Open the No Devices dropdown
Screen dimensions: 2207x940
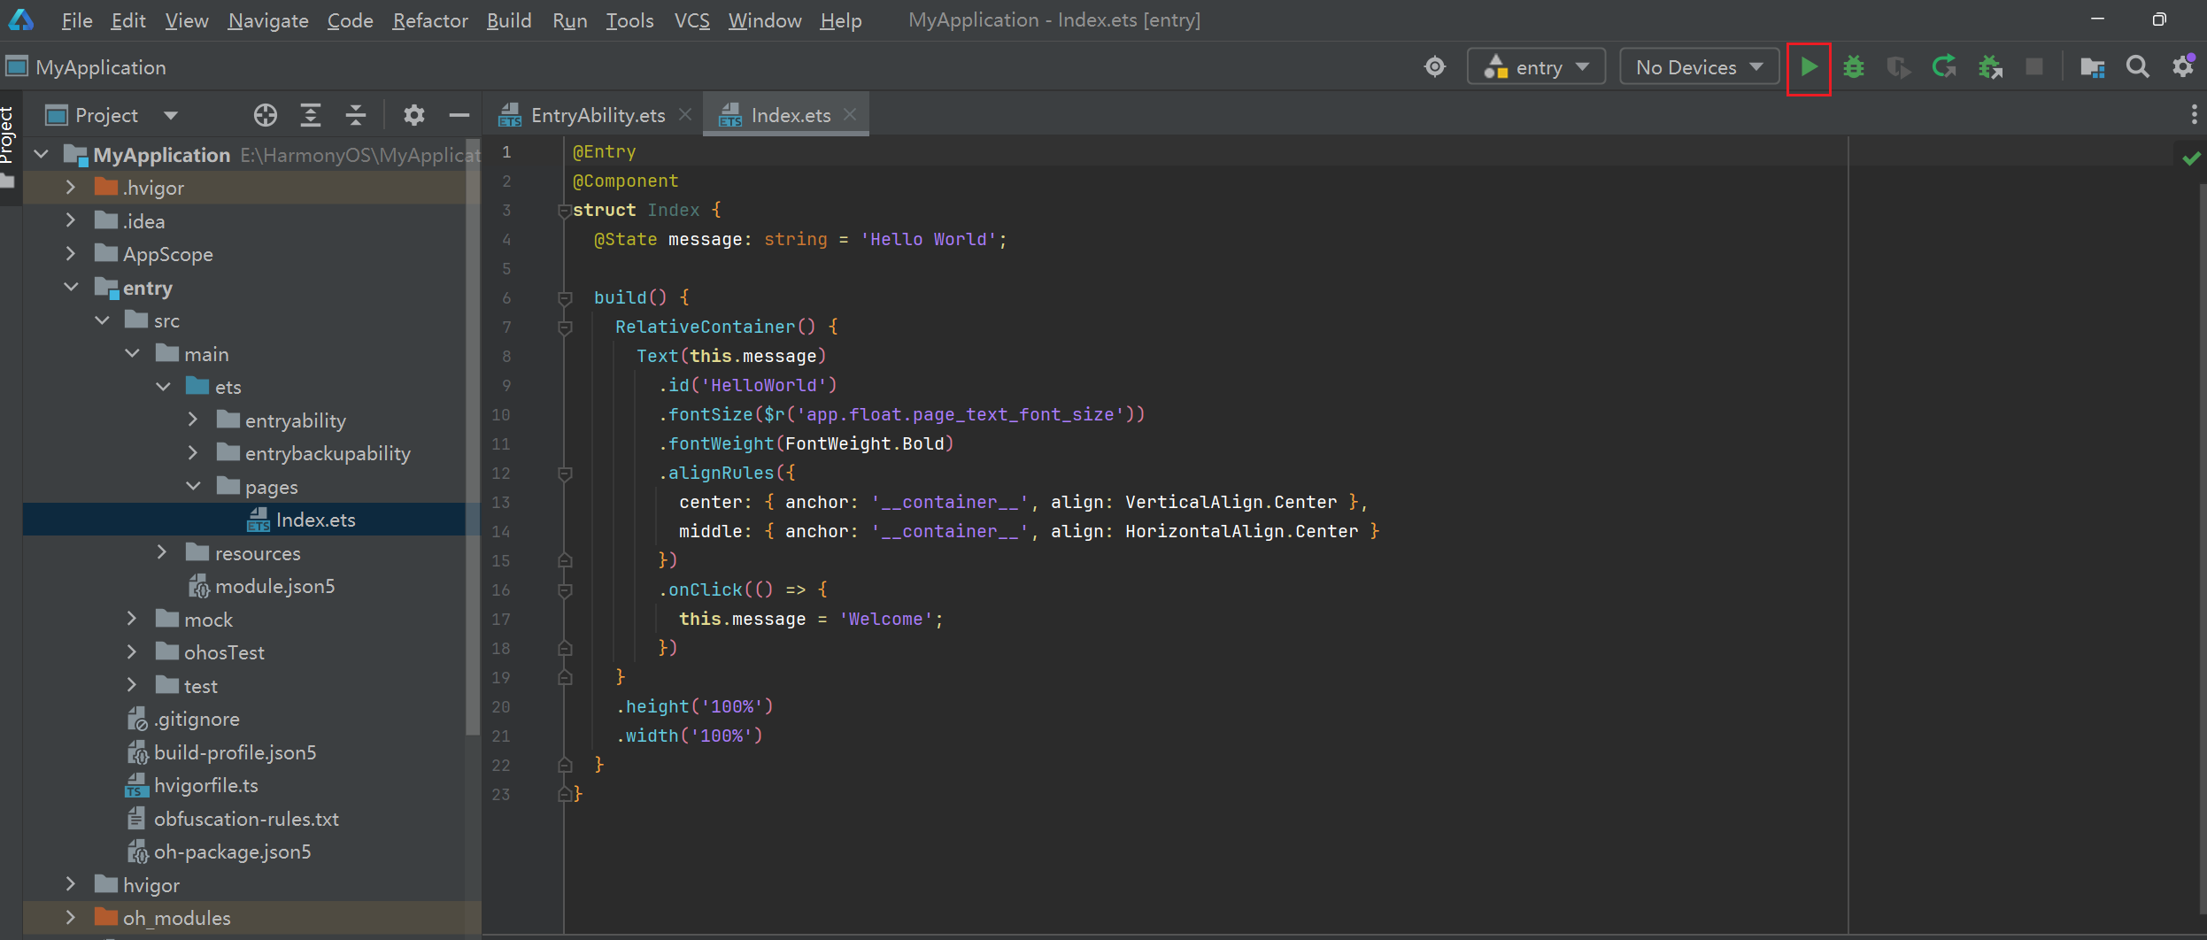tap(1699, 67)
